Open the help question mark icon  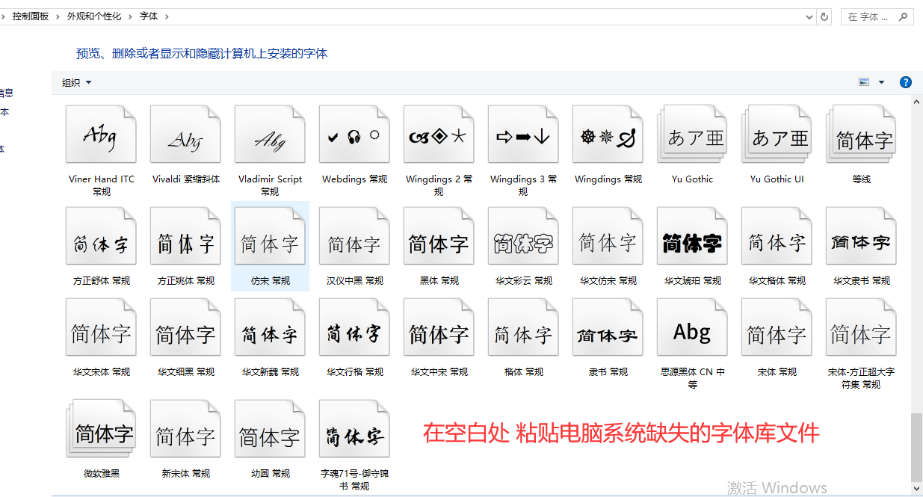[905, 82]
